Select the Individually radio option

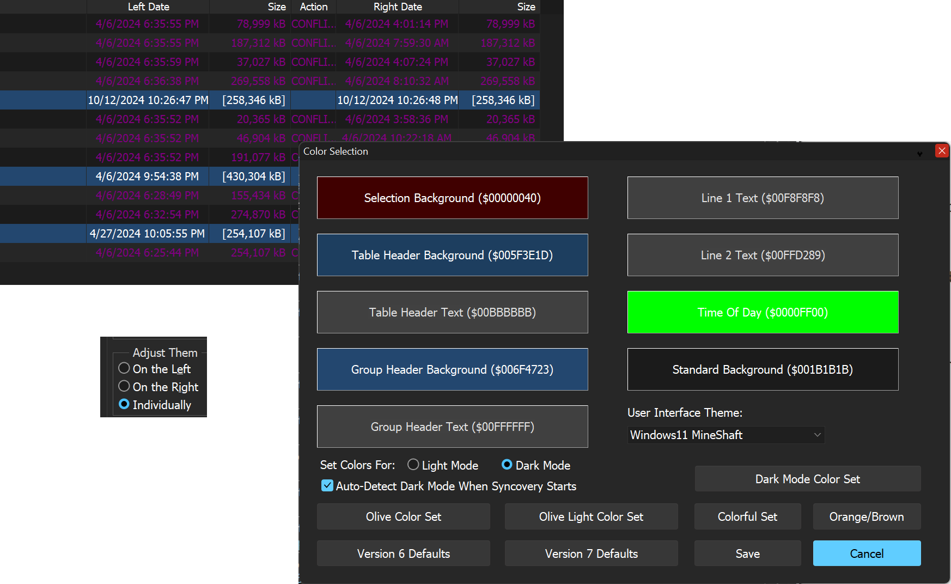125,405
